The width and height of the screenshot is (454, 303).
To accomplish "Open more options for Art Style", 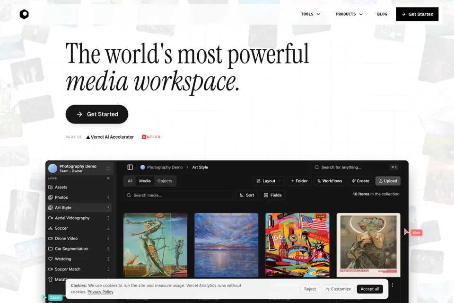I will (108, 208).
